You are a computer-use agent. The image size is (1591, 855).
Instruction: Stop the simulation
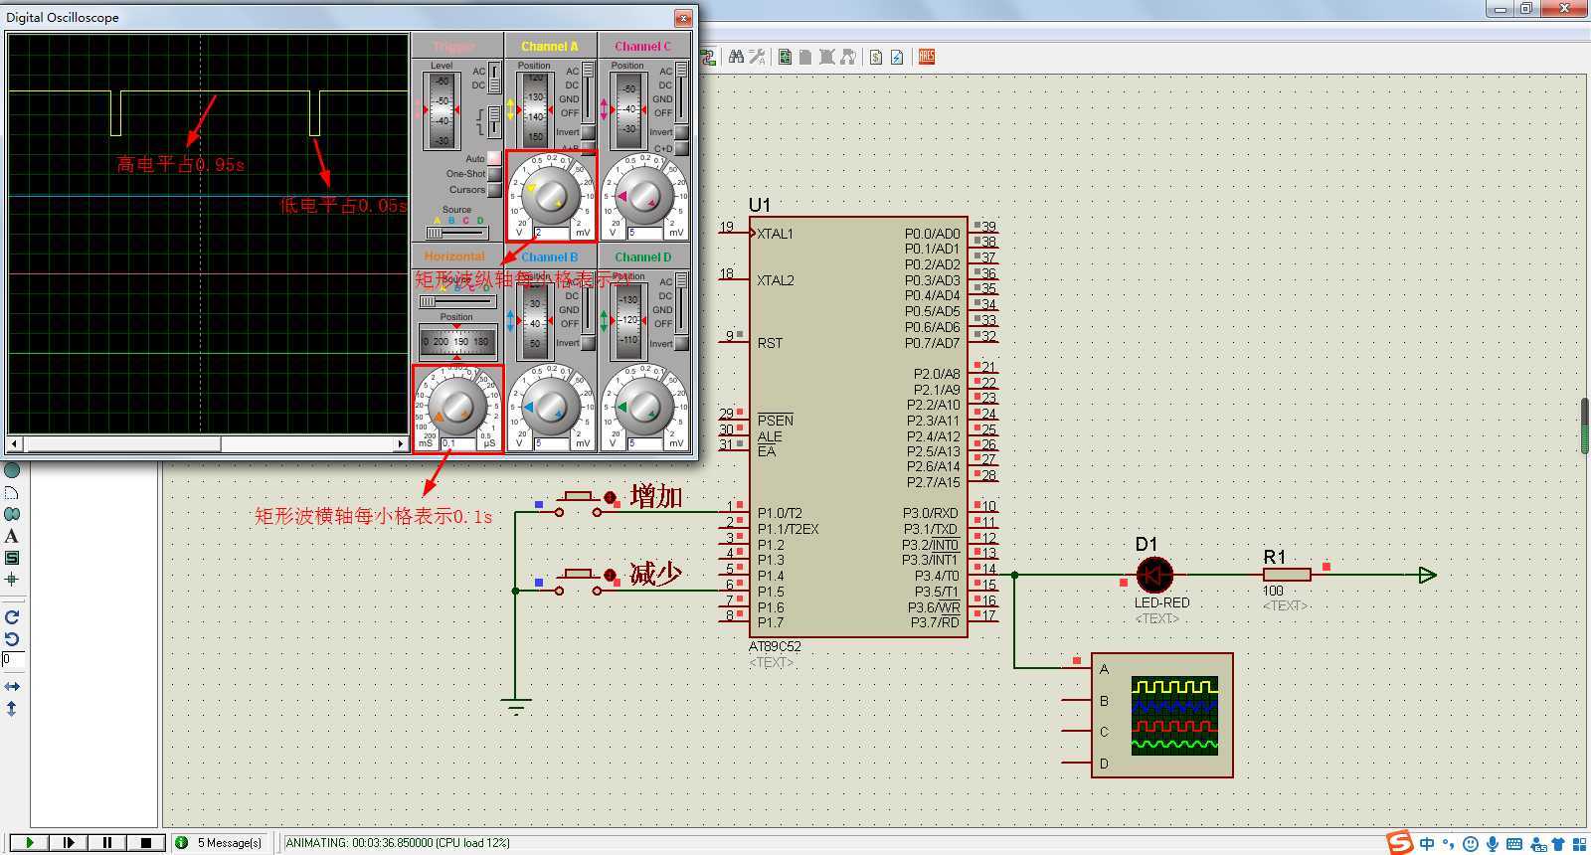coord(146,842)
